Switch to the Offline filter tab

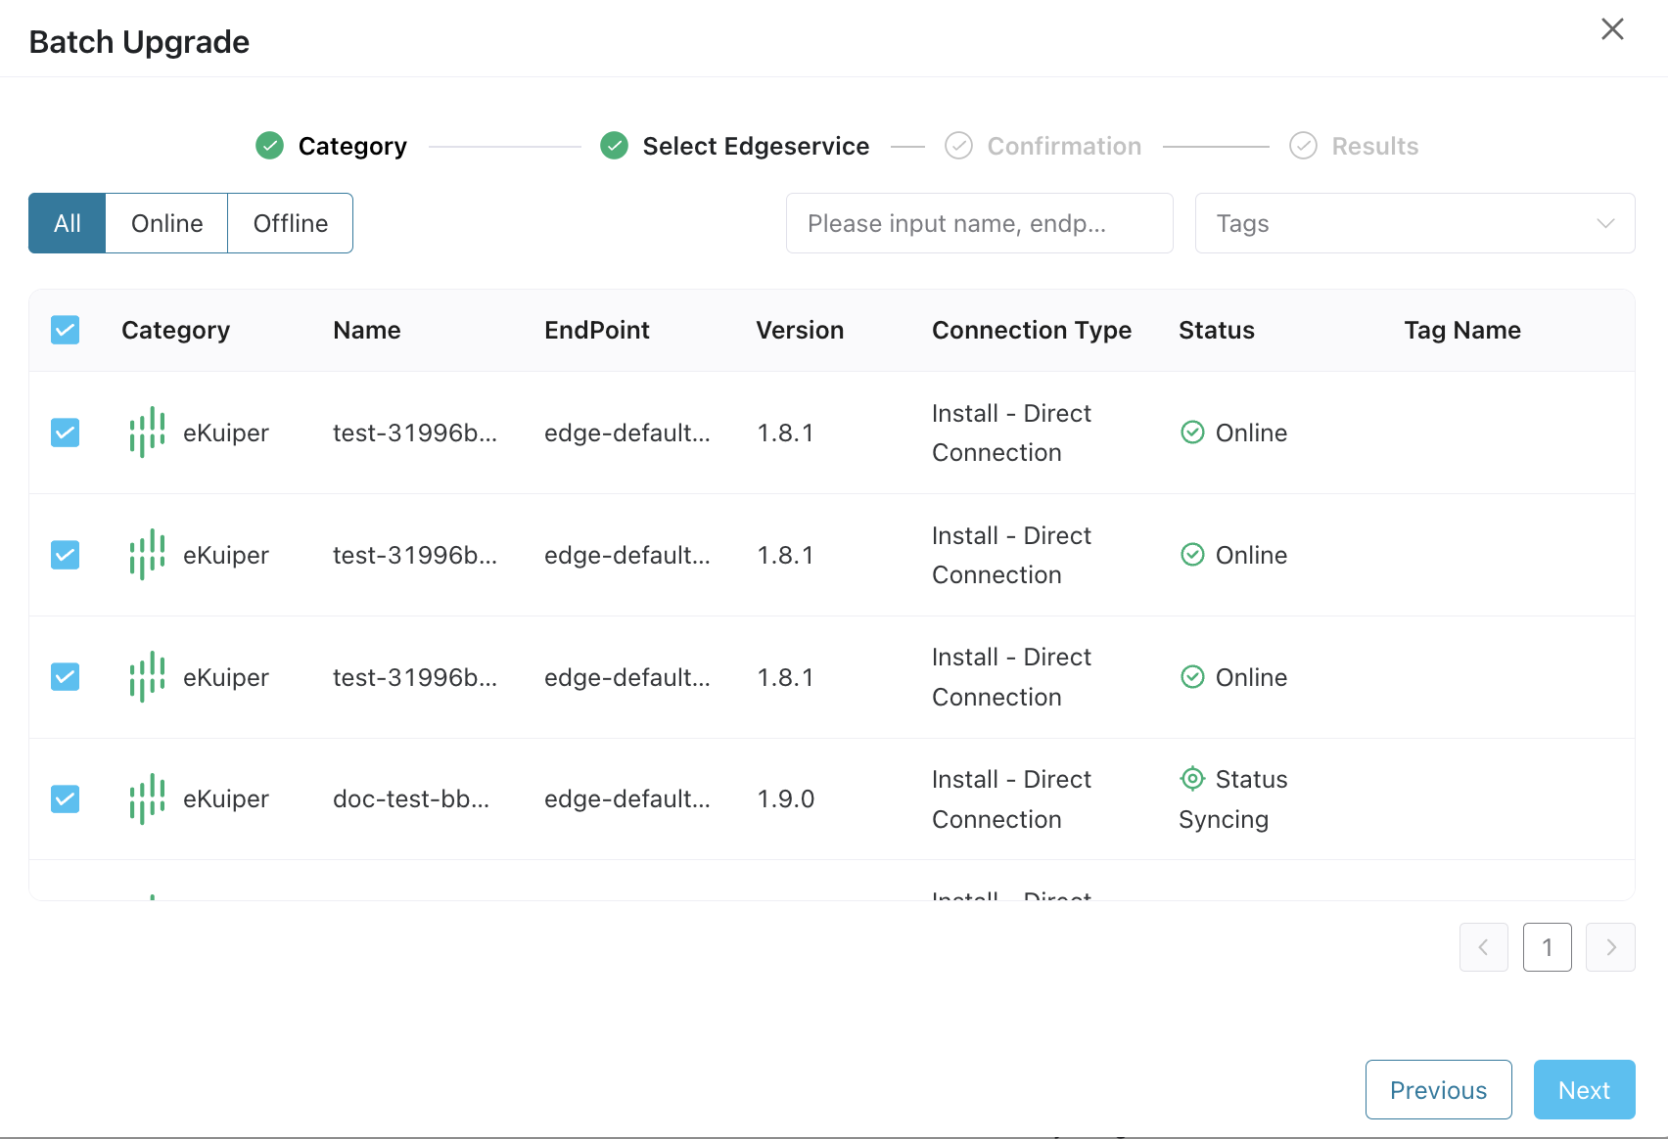290,223
